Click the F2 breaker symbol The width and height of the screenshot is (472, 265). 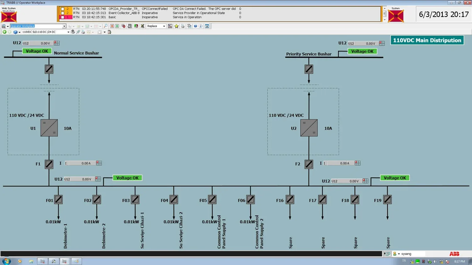[x=309, y=164]
